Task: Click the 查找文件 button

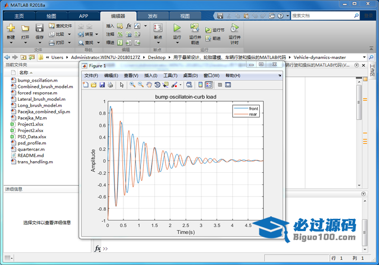Action: pos(60,25)
